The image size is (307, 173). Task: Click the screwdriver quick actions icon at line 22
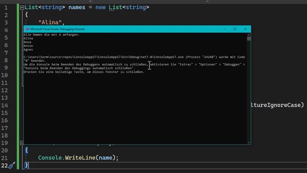[x=12, y=165]
